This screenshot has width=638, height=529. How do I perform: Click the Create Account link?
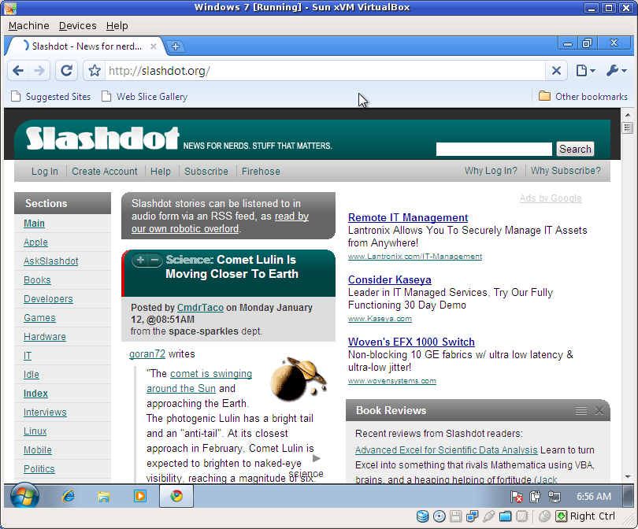tap(105, 171)
